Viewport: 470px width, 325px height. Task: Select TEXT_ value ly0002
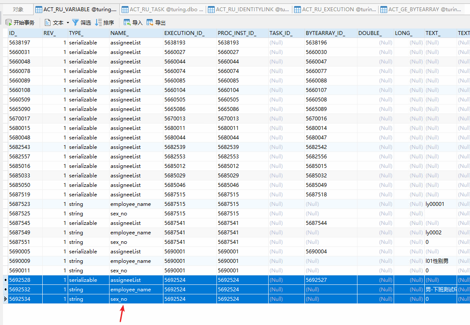[x=440, y=233]
